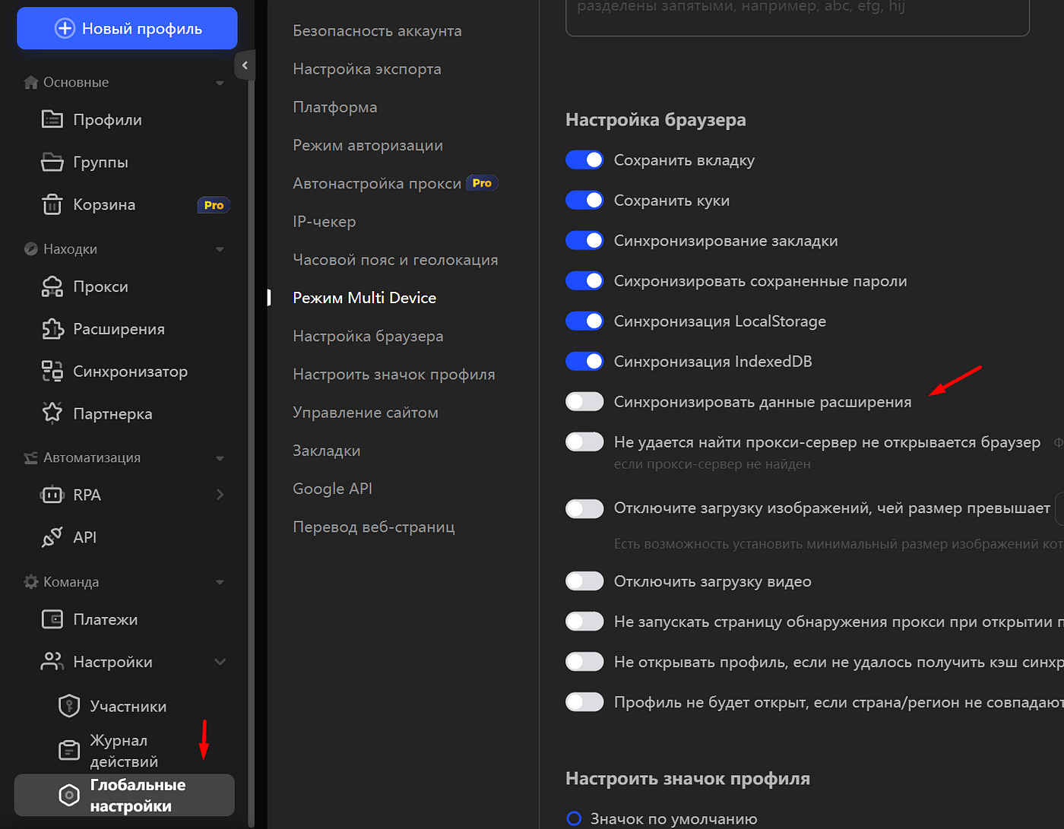Click the Automation icon next to Автоматизация
The width and height of the screenshot is (1064, 829).
[x=31, y=457]
